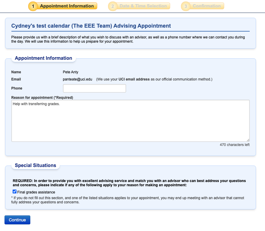Screen dimensions: 265x231
Task: Click the Appointment Information section legend
Action: click(44, 58)
